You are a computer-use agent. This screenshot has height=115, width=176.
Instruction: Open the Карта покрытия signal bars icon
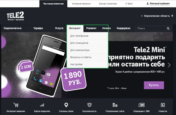42,105
